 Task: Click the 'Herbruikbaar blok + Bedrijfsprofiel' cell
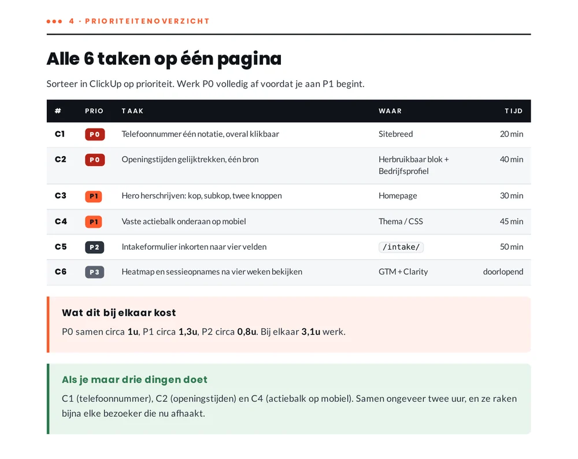click(x=414, y=165)
